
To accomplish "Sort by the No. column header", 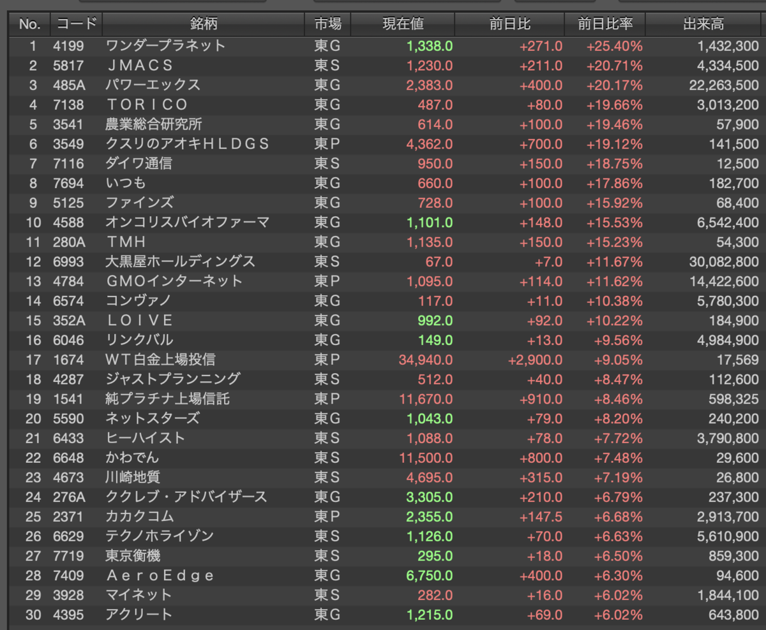I will tap(29, 25).
